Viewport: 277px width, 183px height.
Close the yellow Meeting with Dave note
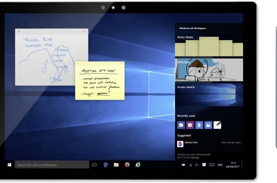tap(122, 63)
